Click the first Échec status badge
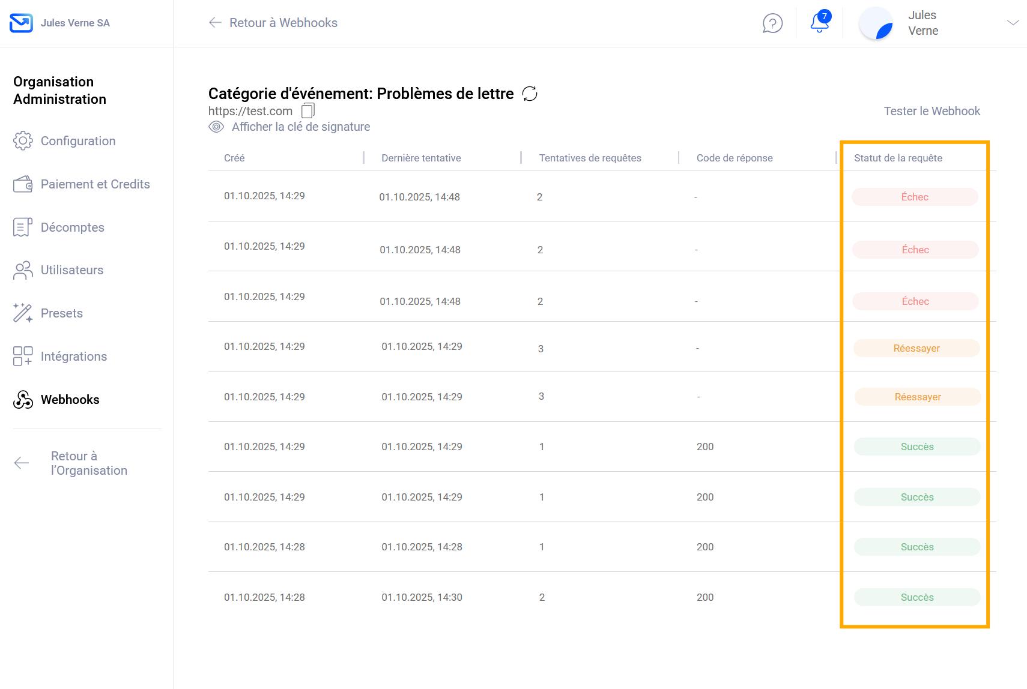Screen dimensions: 1027x689 (x=915, y=197)
